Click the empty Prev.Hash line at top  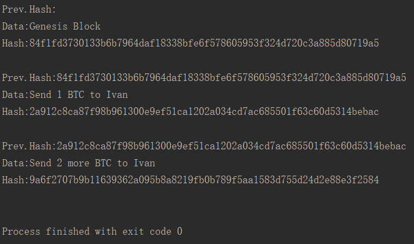click(x=29, y=9)
